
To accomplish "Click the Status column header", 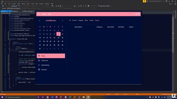I will pyautogui.click(x=131, y=27).
